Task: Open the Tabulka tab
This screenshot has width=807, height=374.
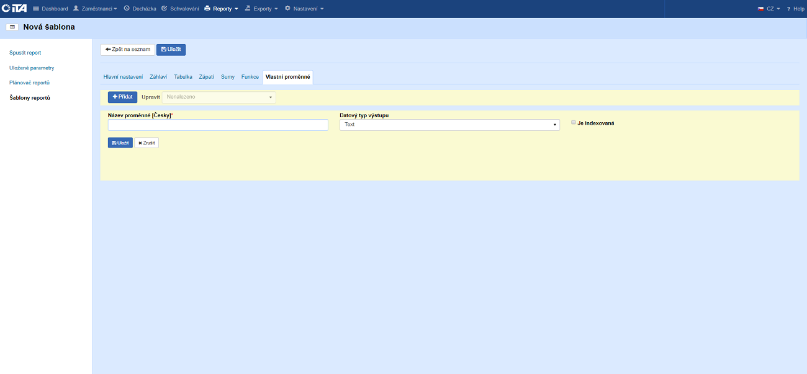Action: pos(183,77)
